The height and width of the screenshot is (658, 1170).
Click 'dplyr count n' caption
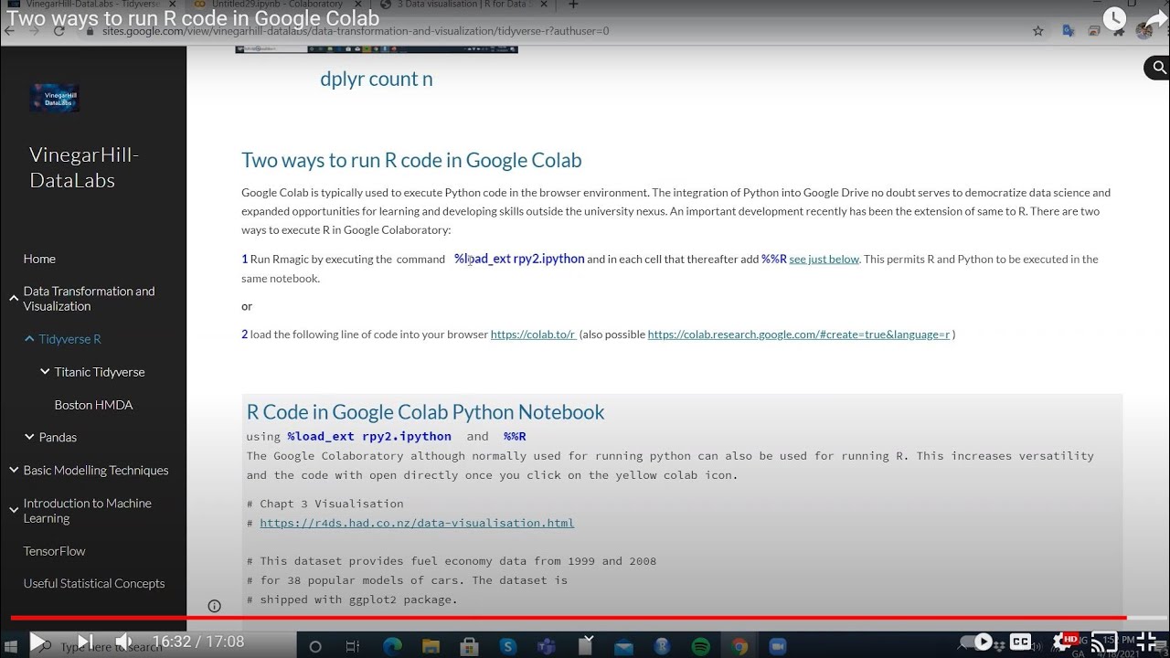377,79
